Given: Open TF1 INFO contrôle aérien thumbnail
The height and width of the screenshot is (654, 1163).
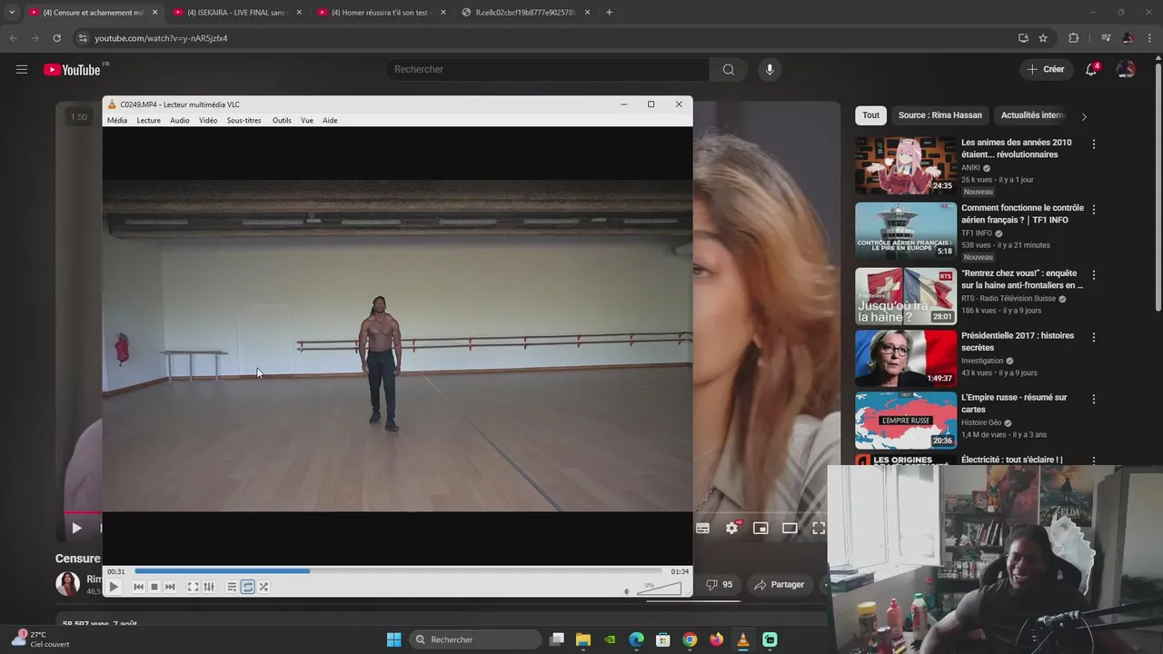Looking at the screenshot, I should [x=905, y=231].
